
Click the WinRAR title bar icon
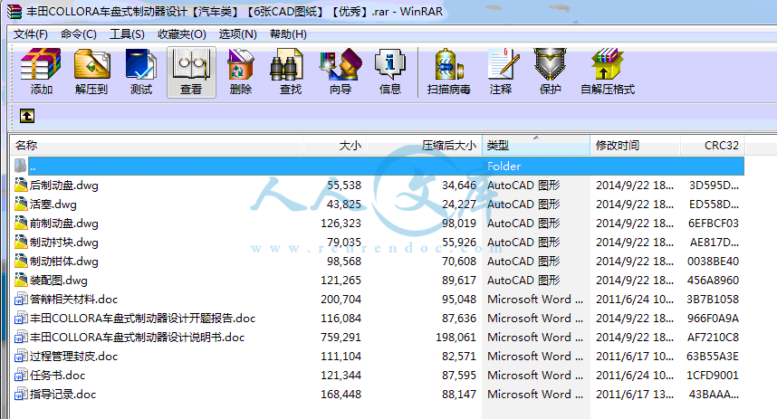pos(14,12)
